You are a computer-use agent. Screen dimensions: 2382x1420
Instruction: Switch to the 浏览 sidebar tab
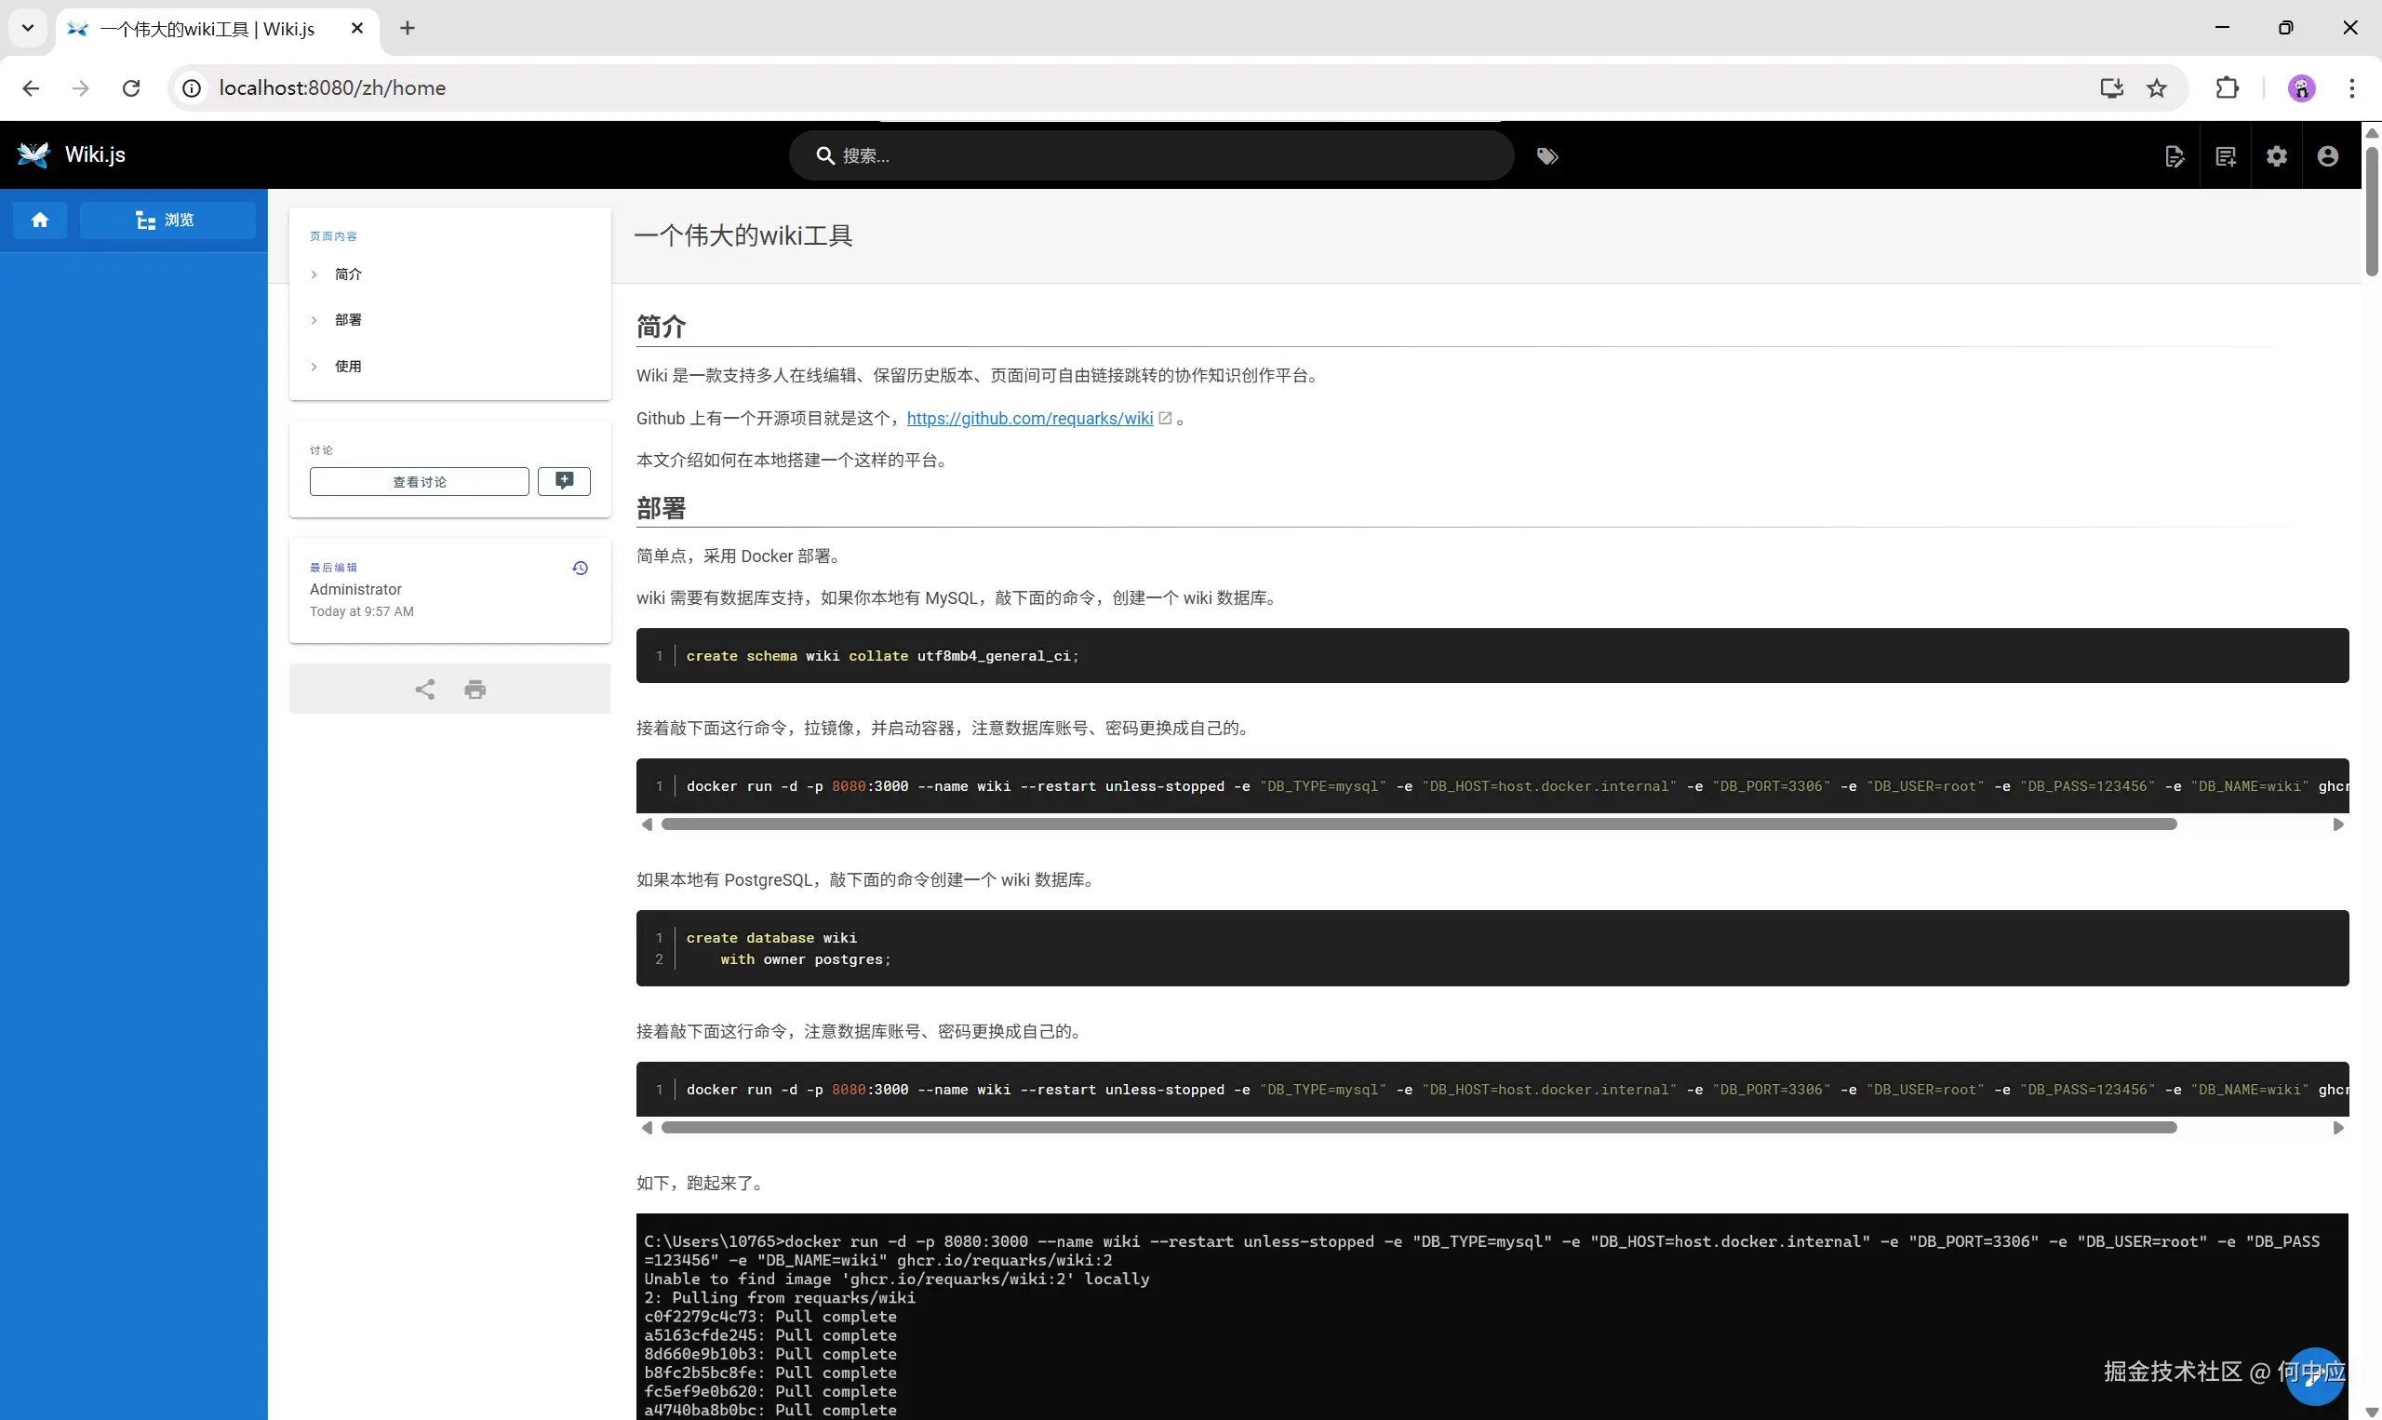pos(167,221)
